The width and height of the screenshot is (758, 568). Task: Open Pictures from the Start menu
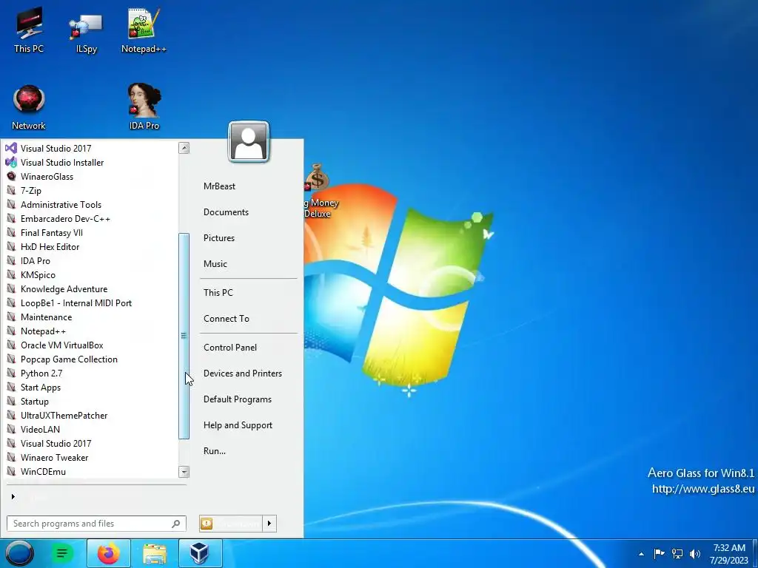tap(219, 237)
